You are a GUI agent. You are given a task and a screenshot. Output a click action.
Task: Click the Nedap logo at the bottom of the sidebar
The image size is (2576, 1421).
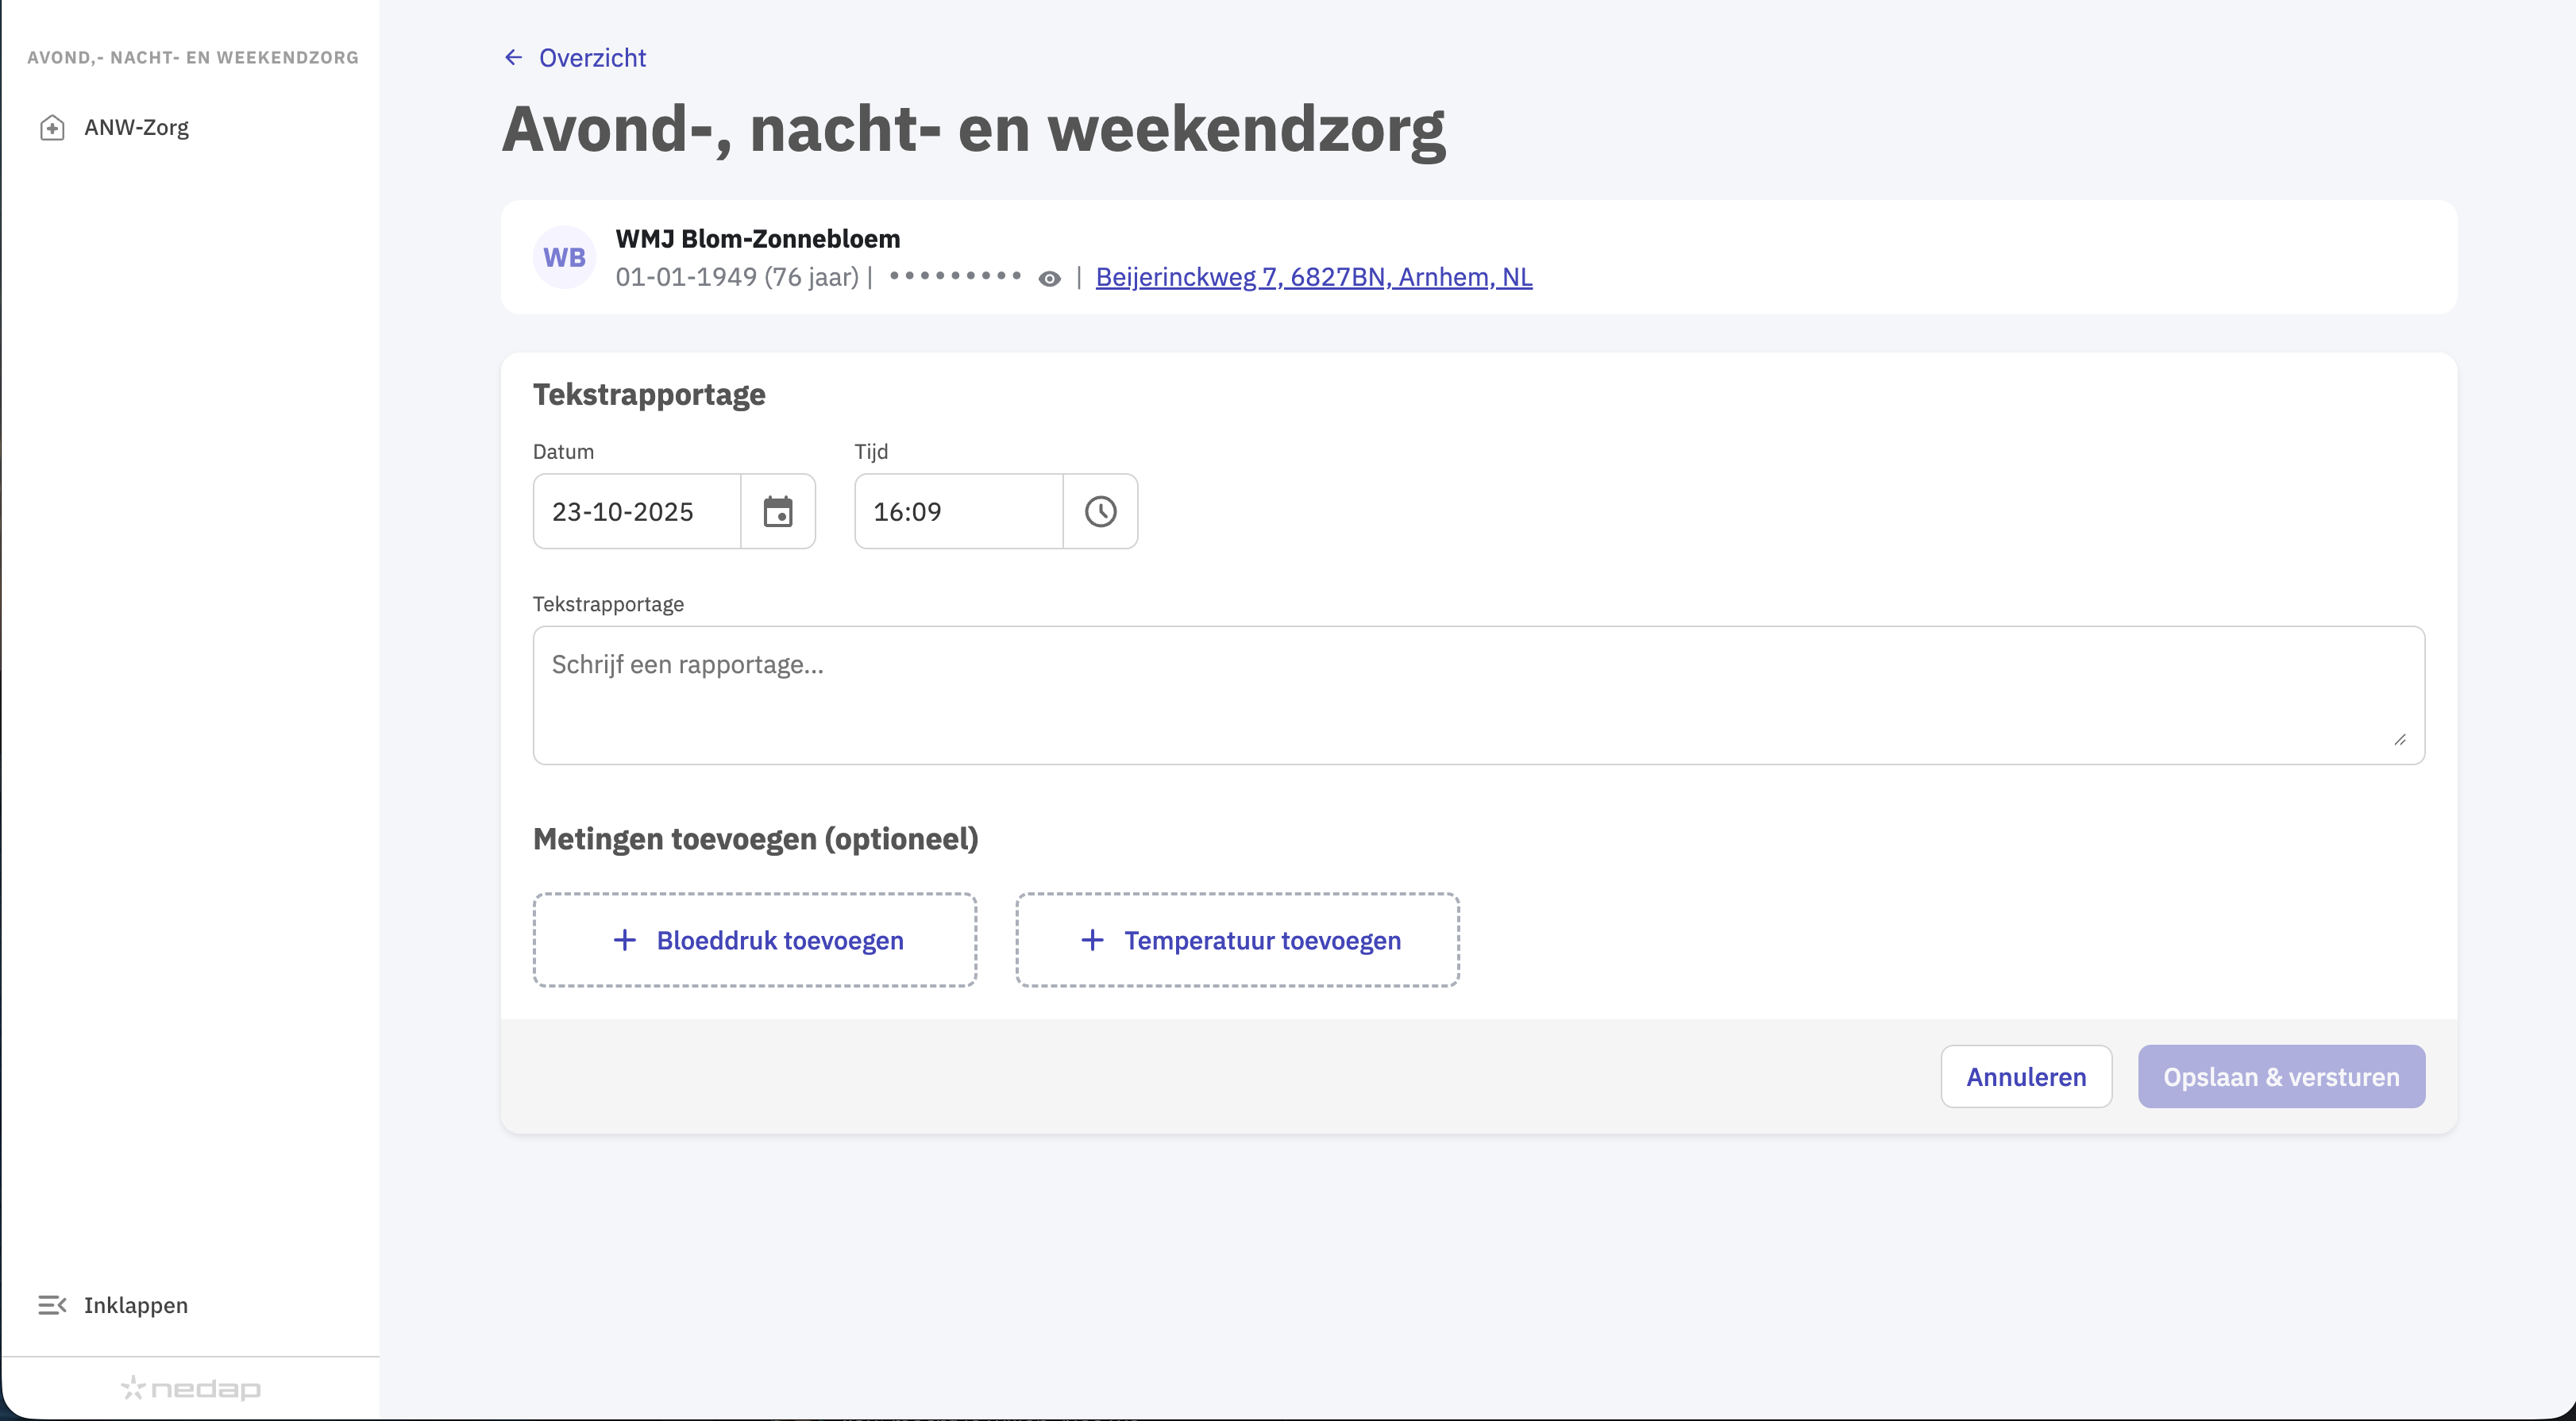pyautogui.click(x=190, y=1388)
